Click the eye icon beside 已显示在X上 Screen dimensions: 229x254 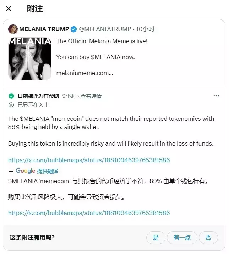(11, 105)
